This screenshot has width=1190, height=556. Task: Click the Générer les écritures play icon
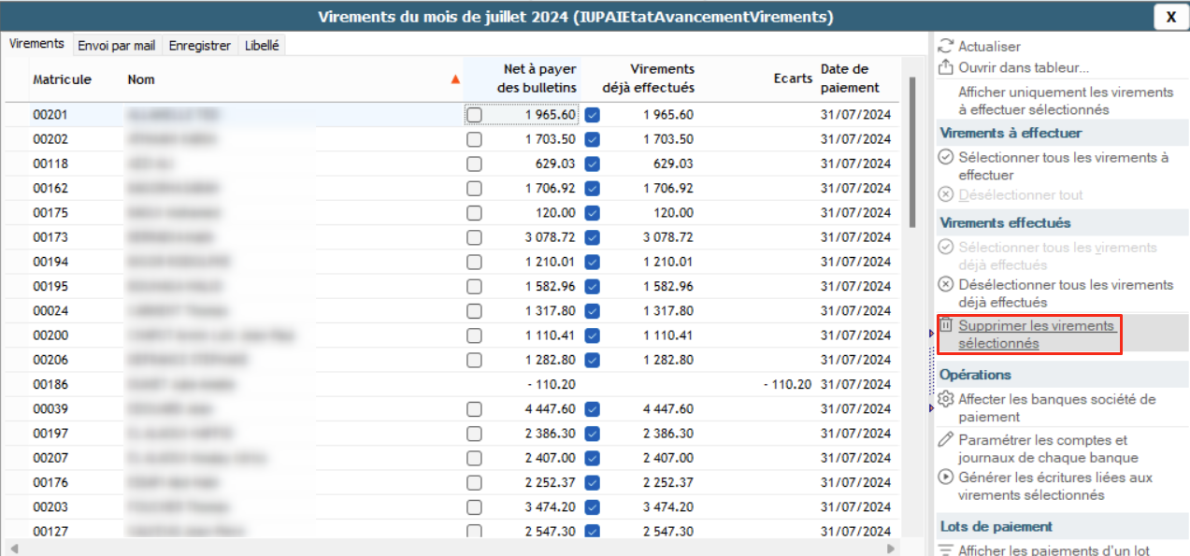tap(945, 478)
